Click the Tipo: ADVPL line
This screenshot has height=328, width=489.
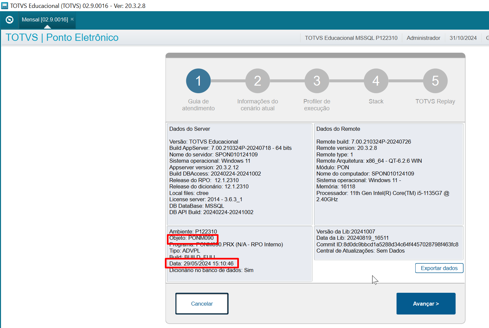point(185,251)
